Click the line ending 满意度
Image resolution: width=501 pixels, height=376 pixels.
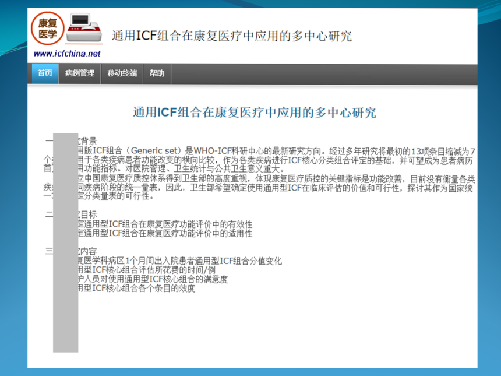(153, 279)
